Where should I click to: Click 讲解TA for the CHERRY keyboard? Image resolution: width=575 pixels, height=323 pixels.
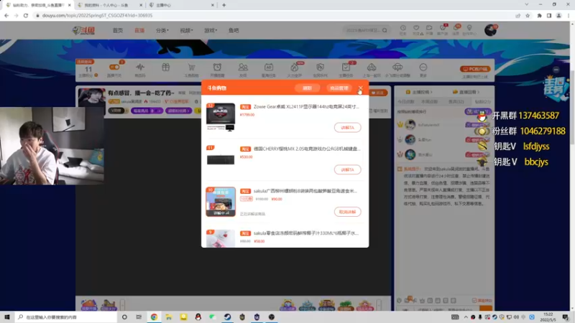click(x=347, y=169)
